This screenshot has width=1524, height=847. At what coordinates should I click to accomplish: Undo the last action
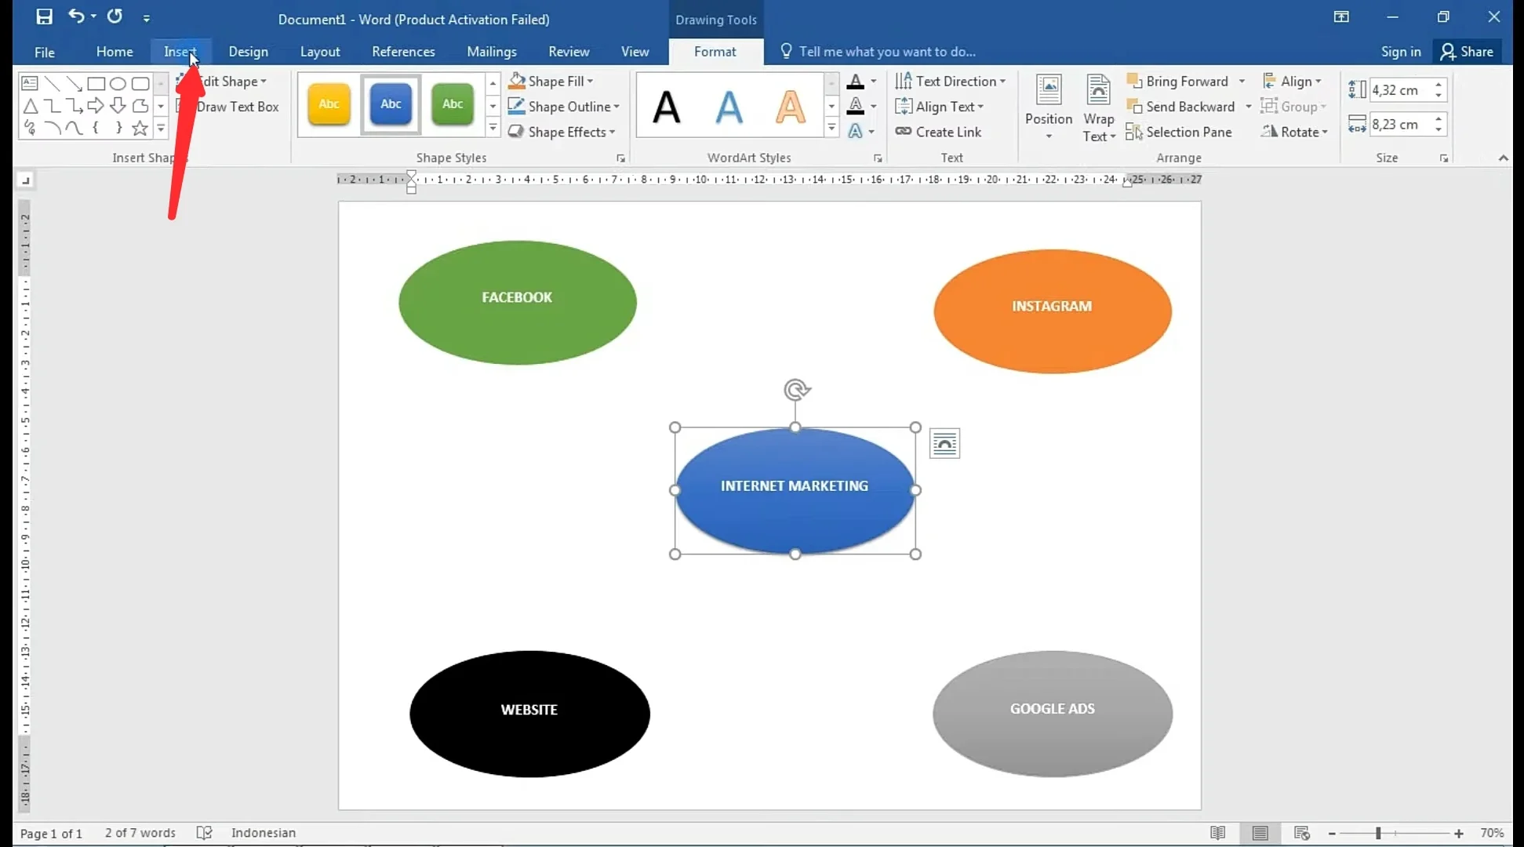pyautogui.click(x=76, y=16)
